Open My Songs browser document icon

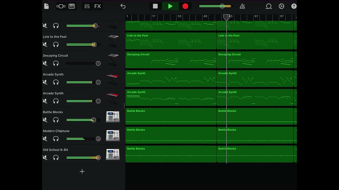[x=46, y=6]
